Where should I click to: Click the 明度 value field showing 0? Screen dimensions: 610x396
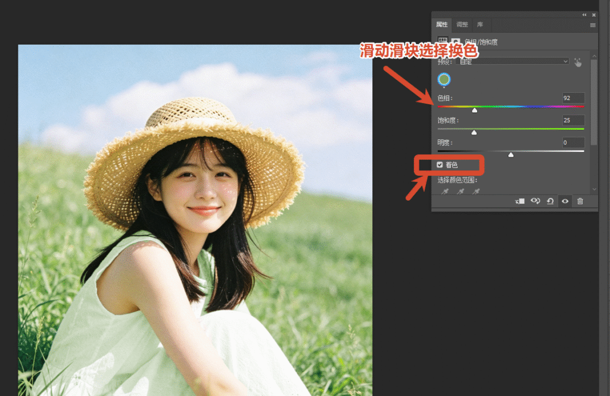coord(573,142)
